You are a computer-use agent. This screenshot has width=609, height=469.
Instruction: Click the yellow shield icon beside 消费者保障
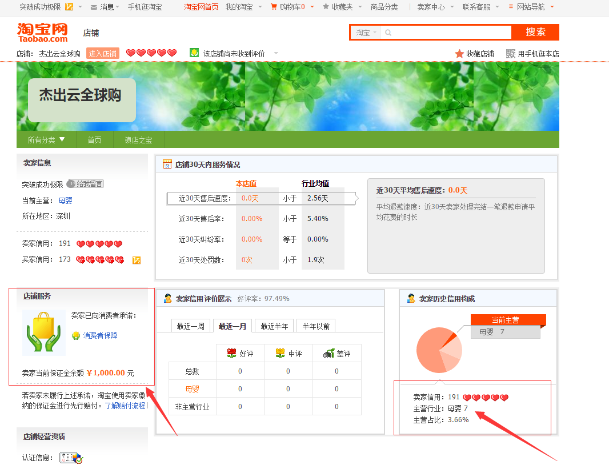pos(76,335)
